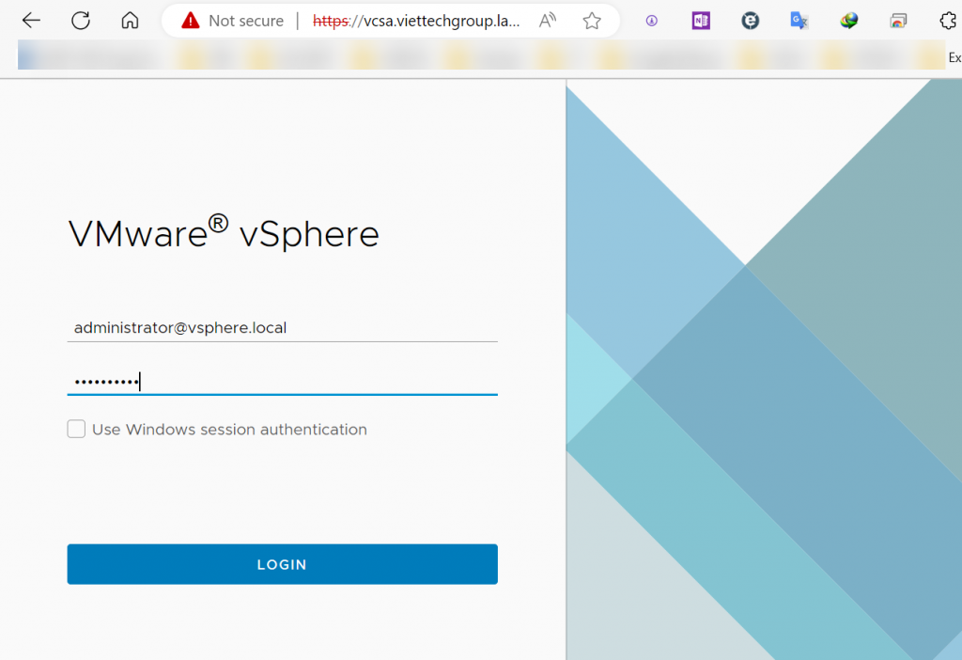Activate the Read aloud icon
The image size is (962, 660).
[548, 21]
